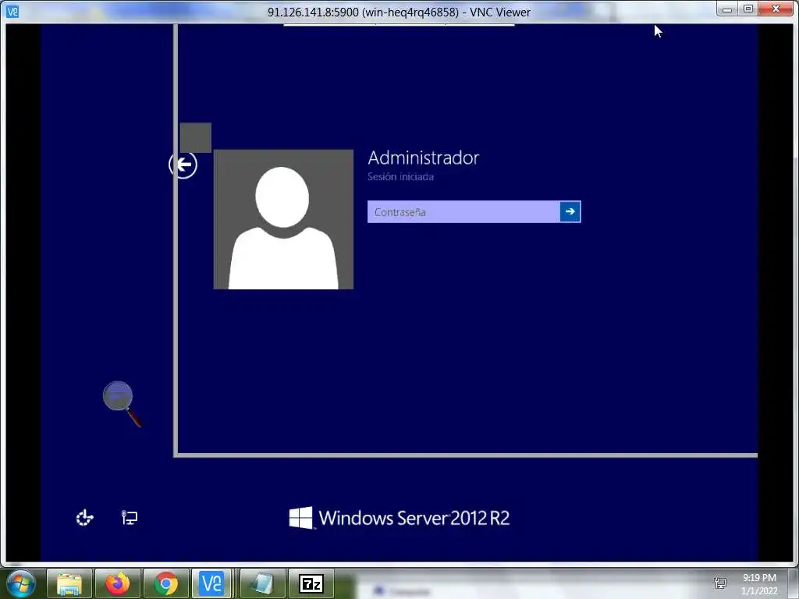The width and height of the screenshot is (799, 599).
Task: Open the notepad-like app on the taskbar
Action: 262,583
